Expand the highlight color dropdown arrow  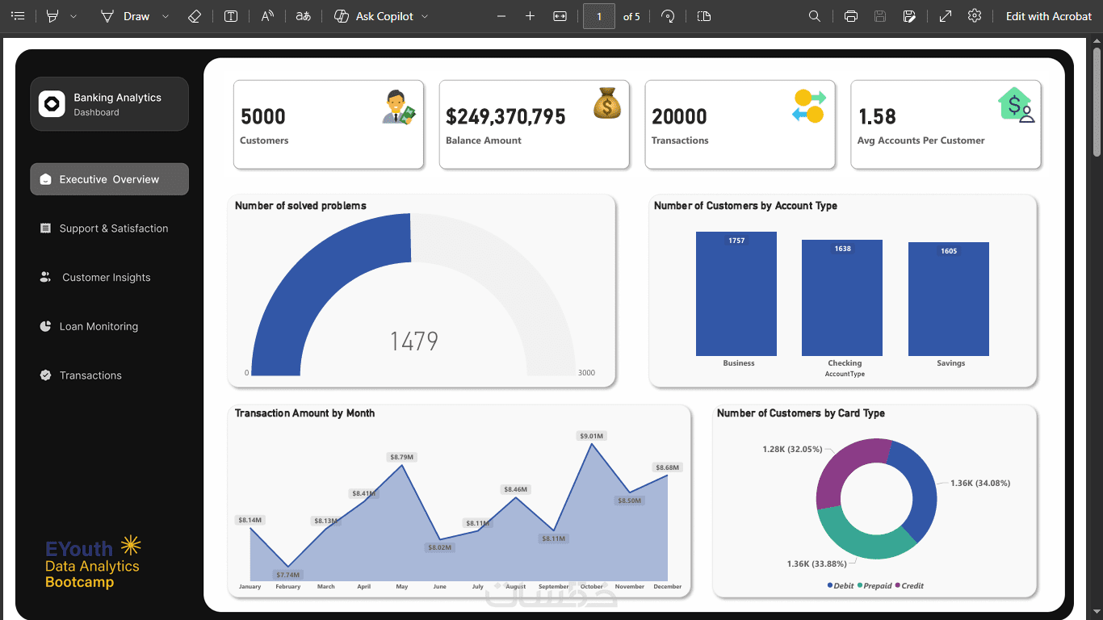(73, 16)
